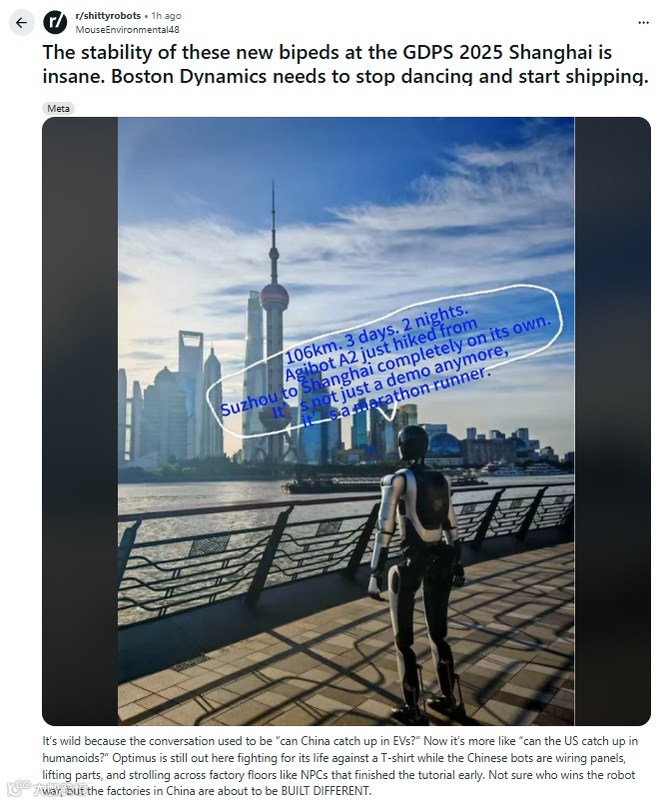Click the blue "106km. 3 days" speech bubble

point(384,364)
